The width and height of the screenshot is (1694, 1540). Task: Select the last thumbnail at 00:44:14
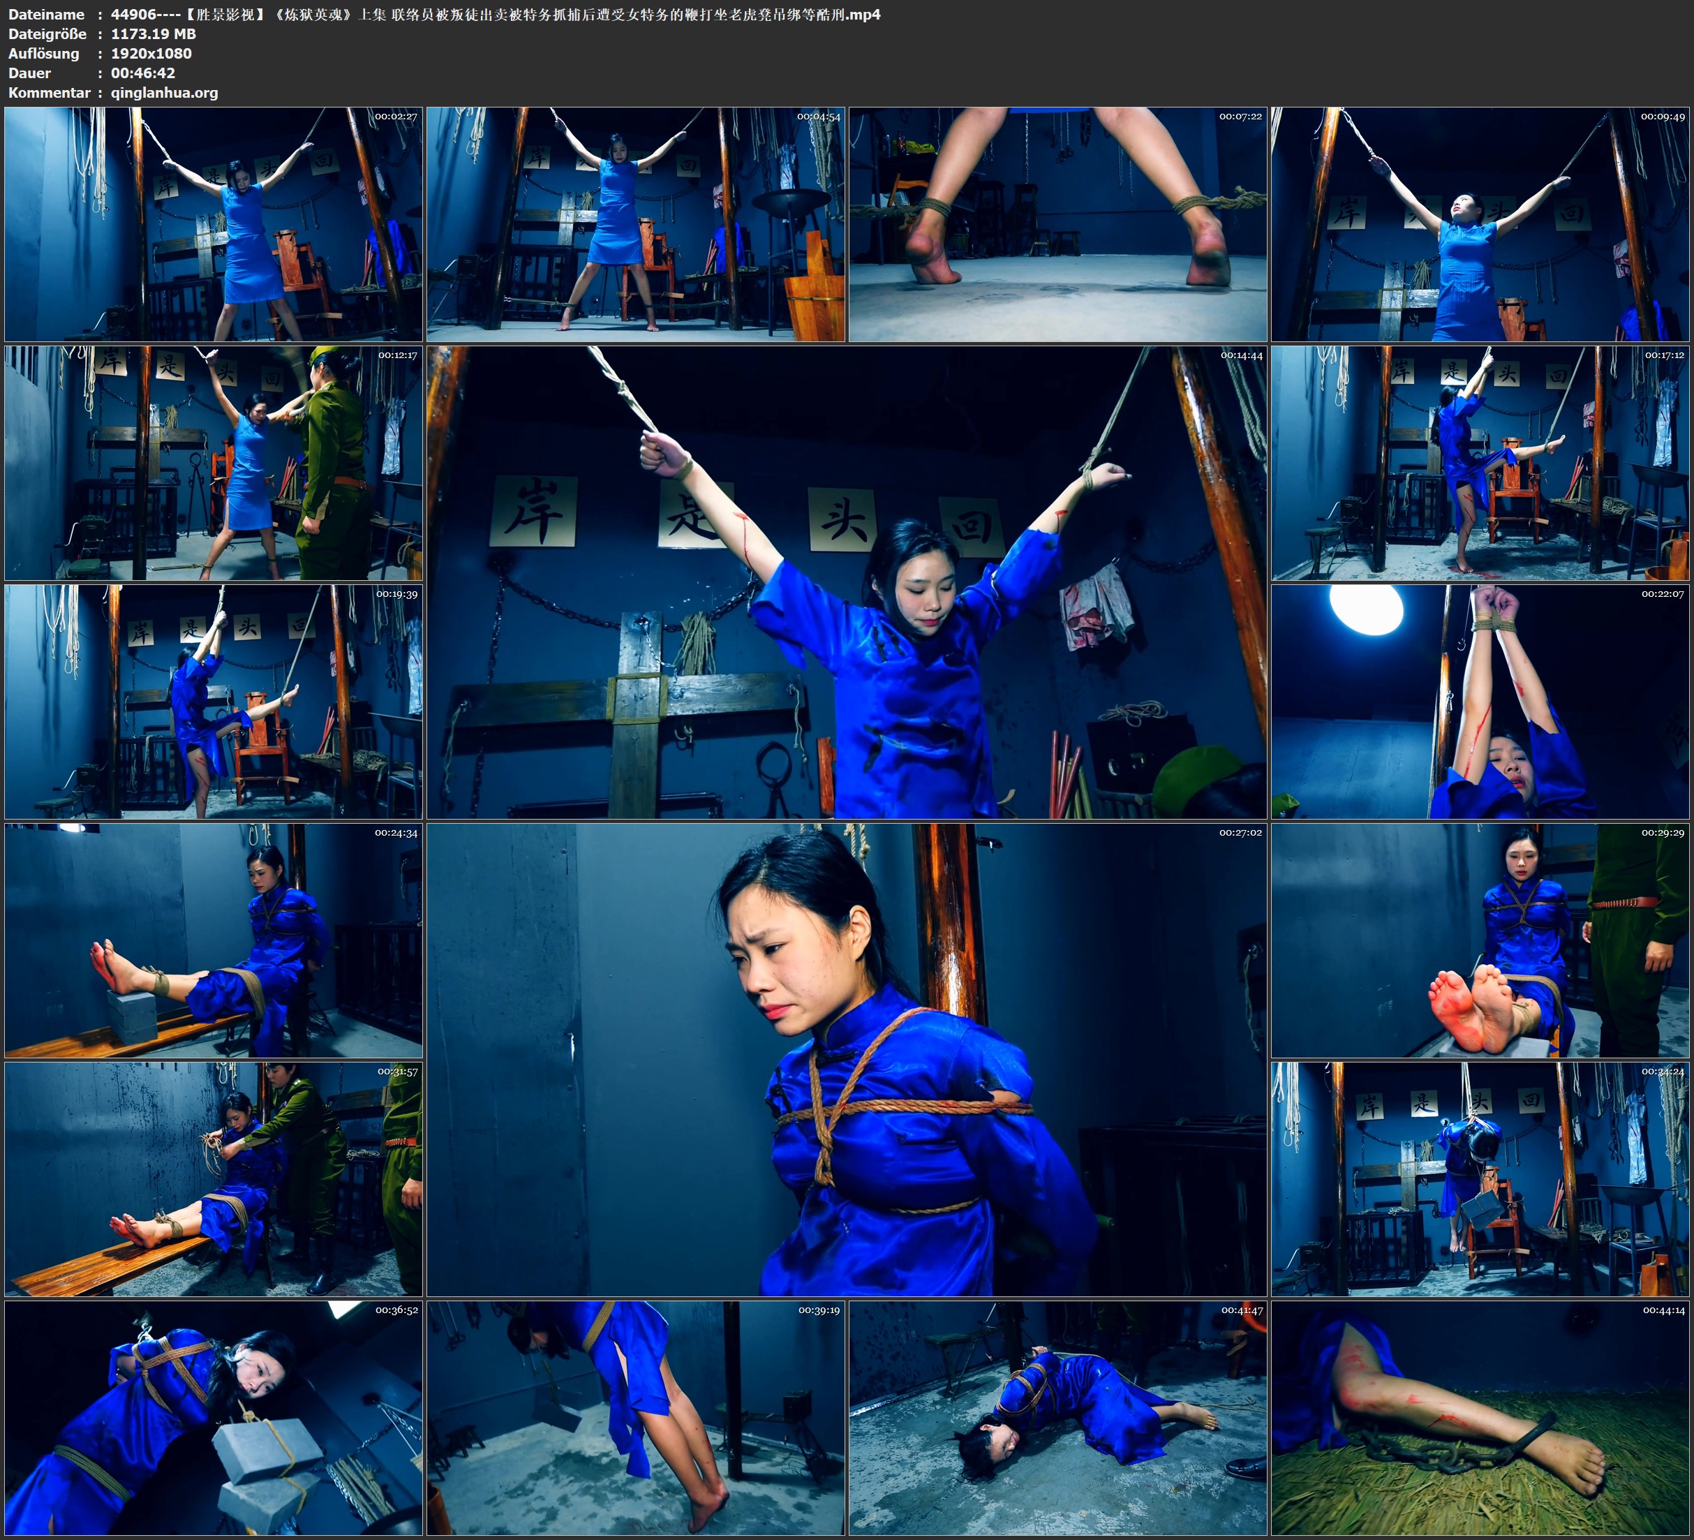pyautogui.click(x=1480, y=1418)
